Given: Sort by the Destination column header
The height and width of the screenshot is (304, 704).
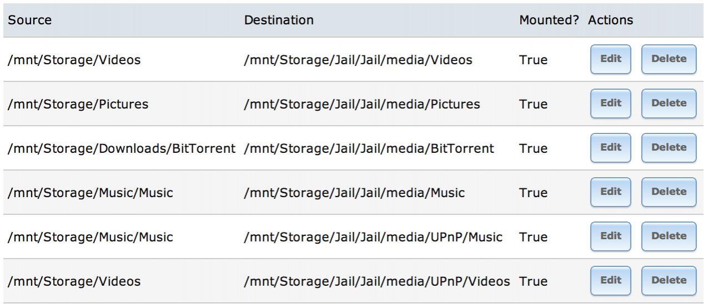Looking at the screenshot, I should pos(279,20).
